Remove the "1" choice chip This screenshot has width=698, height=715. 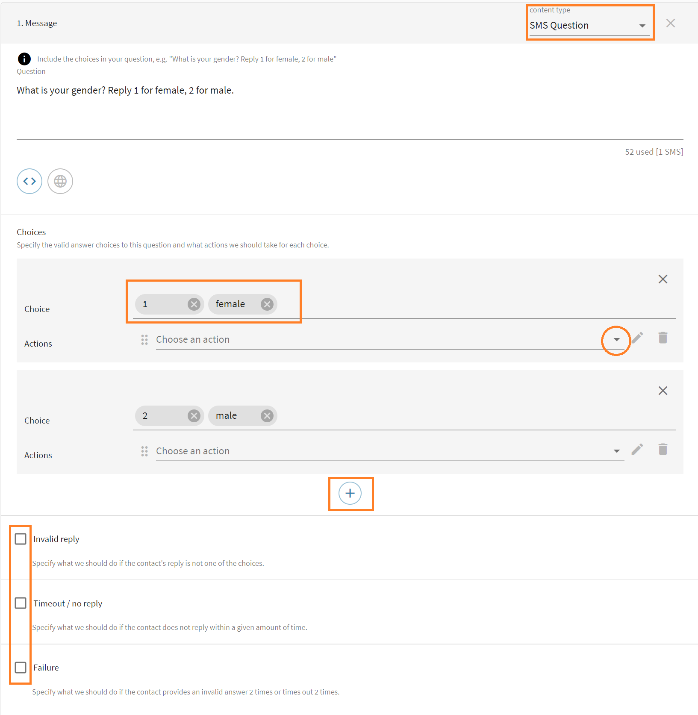(x=194, y=304)
